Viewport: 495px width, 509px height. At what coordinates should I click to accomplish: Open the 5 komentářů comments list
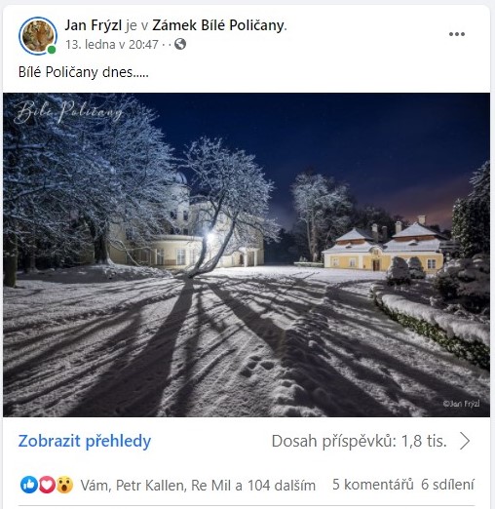coord(372,485)
